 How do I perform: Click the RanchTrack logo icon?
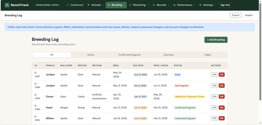(x=7, y=5)
